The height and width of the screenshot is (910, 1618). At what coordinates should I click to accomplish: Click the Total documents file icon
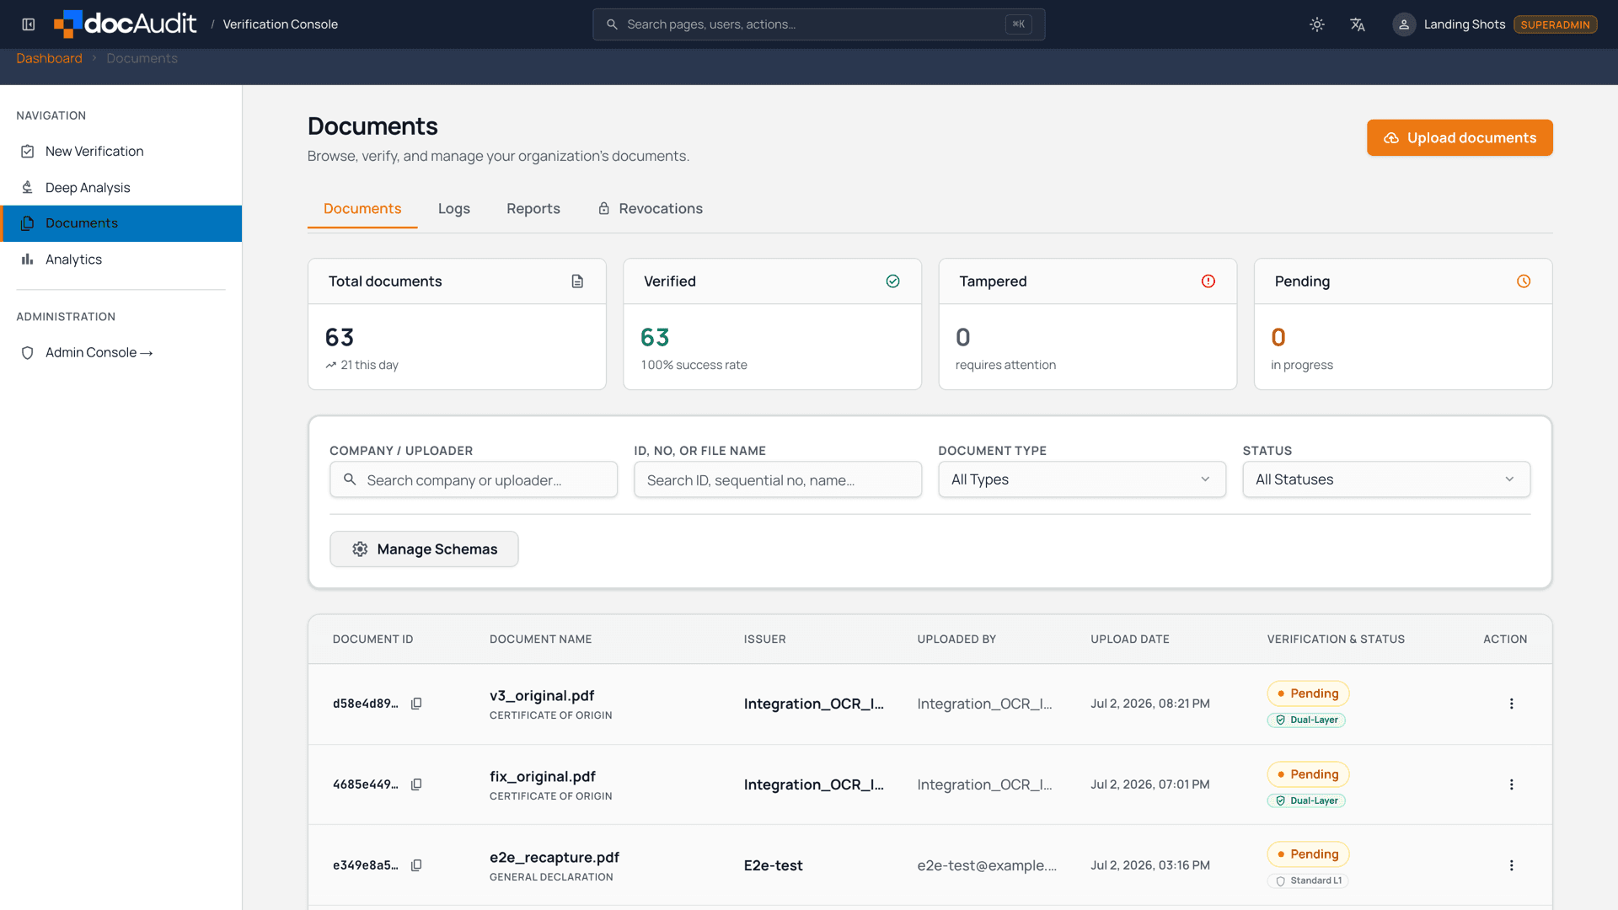coord(577,281)
